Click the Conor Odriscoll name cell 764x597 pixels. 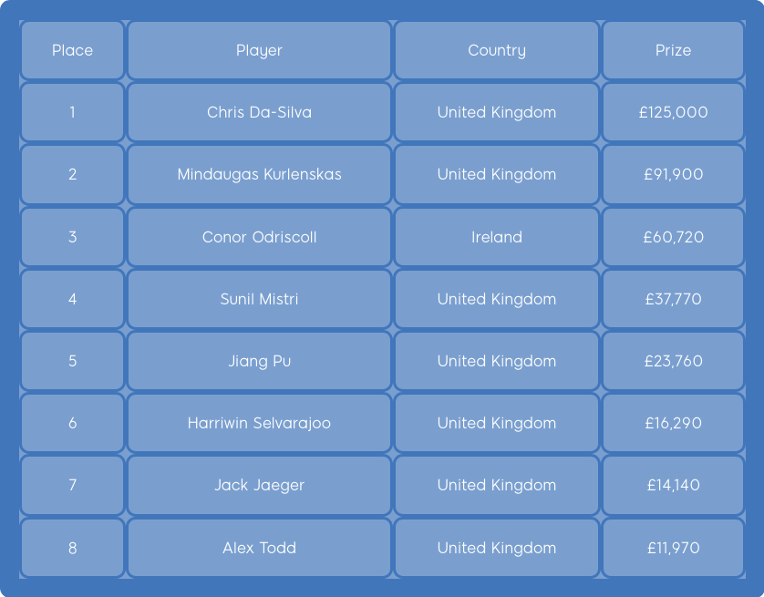click(259, 237)
